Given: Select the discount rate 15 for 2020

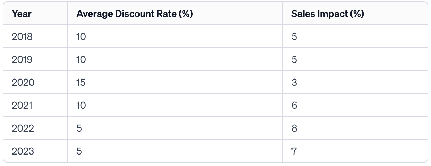Looking at the screenshot, I should pos(81,82).
